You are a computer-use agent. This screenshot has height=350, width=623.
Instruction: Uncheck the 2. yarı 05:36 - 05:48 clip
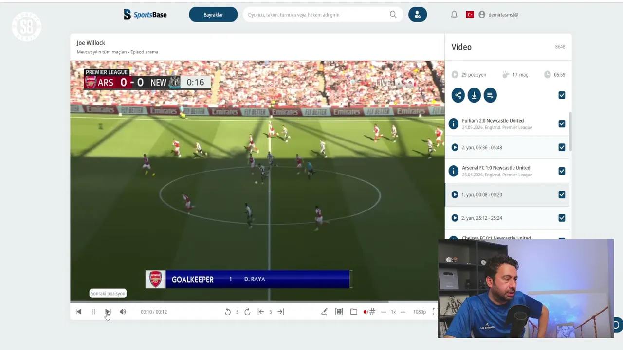point(562,147)
